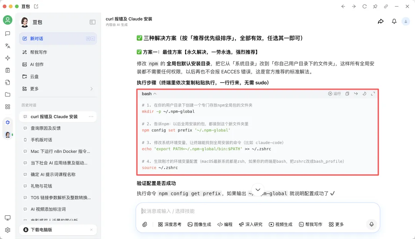This screenshot has height=239, width=415.
Task: Click the forward arrow icon in the code block header
Action: click(x=356, y=94)
